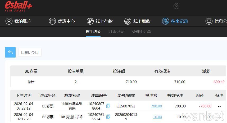
Task: Open the 处理中订单 tab
Action: pos(142,32)
